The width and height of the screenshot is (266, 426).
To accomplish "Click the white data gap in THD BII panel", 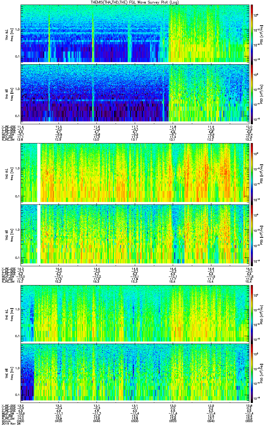I will point(39,234).
